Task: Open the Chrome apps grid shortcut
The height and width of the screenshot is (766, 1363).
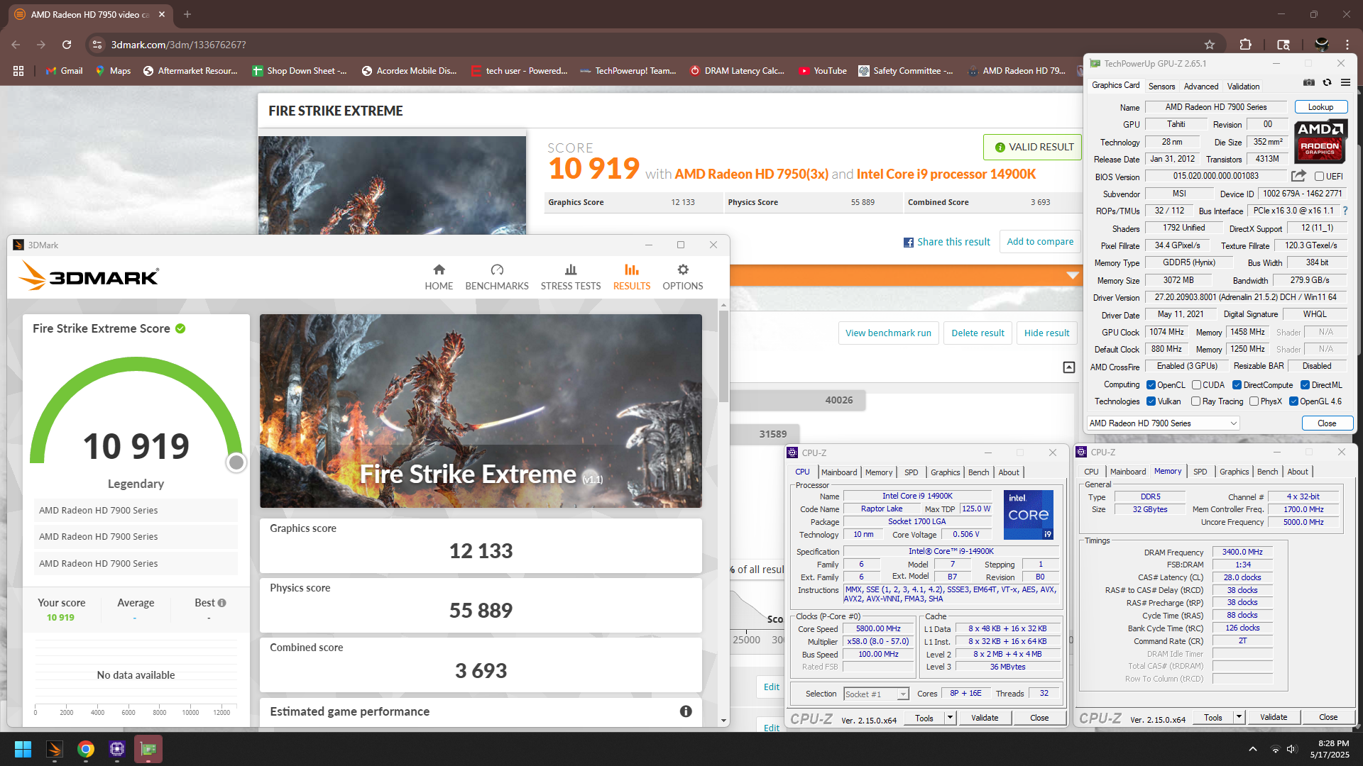Action: (x=18, y=71)
